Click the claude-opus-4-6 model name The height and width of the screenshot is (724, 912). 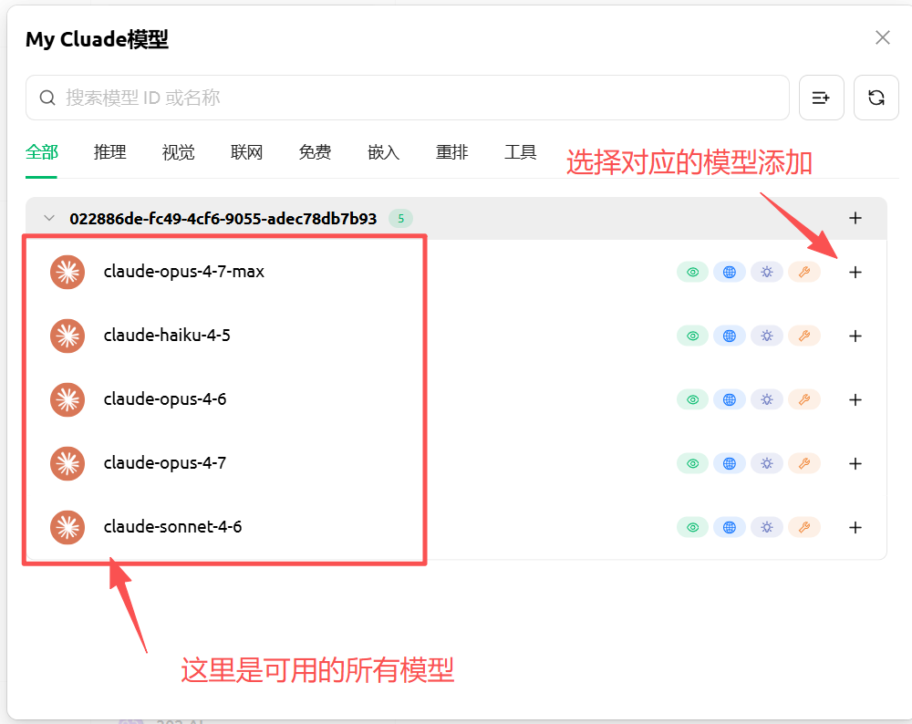(x=164, y=399)
